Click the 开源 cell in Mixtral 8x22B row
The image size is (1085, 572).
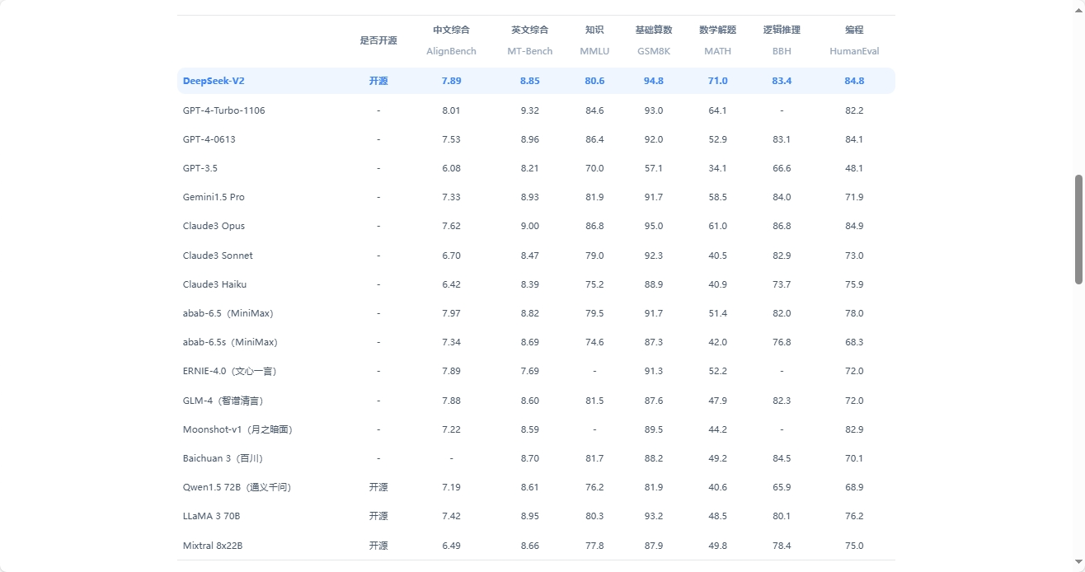tap(378, 546)
